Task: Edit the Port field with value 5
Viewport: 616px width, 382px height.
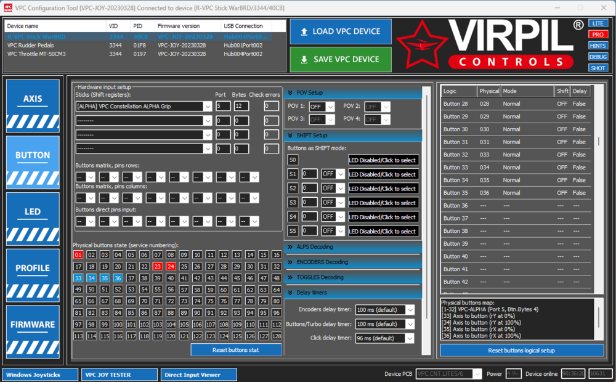Action: coord(223,106)
